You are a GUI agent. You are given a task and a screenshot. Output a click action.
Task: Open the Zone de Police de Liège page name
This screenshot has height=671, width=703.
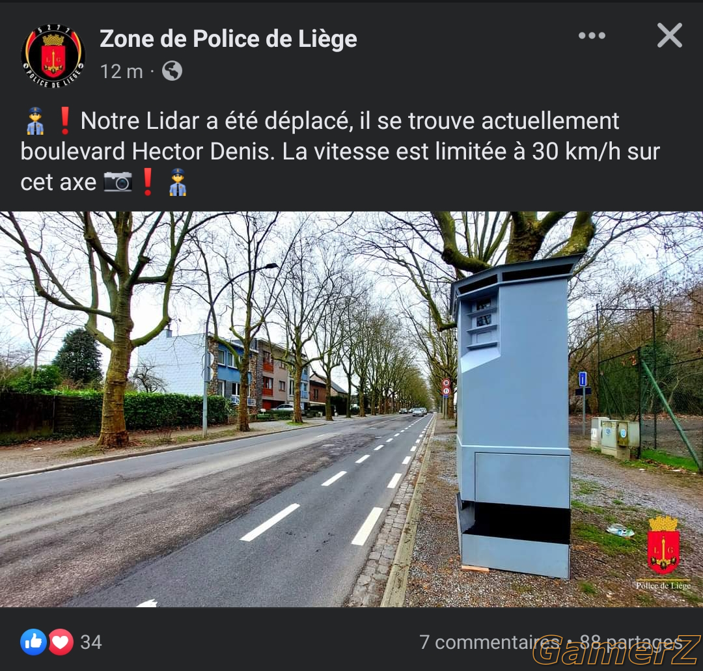[x=228, y=38]
